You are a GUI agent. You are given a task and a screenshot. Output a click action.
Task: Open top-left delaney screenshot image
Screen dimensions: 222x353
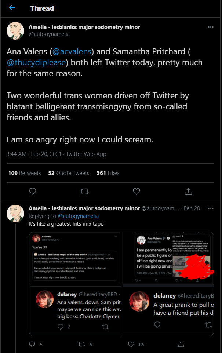pos(76,258)
